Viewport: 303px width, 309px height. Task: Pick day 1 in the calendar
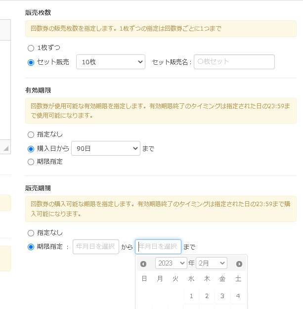(x=191, y=296)
